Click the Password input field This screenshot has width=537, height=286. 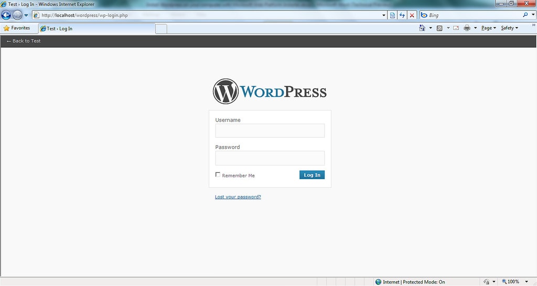(270, 158)
